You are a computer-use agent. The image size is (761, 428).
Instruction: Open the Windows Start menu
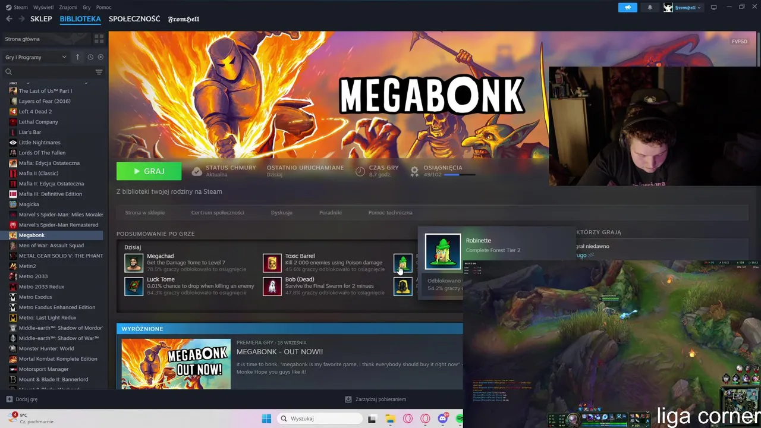click(266, 418)
